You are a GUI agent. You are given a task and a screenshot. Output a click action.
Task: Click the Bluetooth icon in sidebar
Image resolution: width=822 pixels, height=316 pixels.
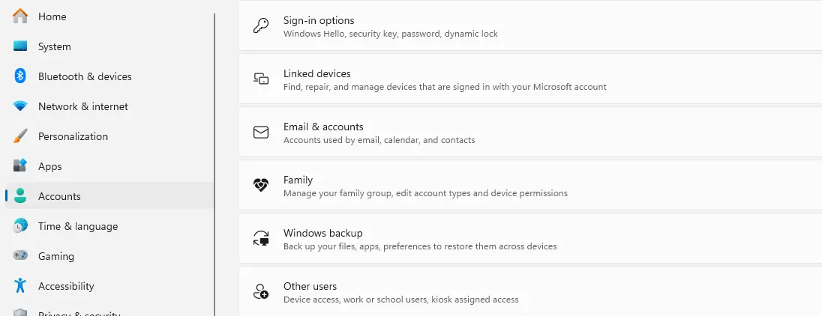(20, 76)
